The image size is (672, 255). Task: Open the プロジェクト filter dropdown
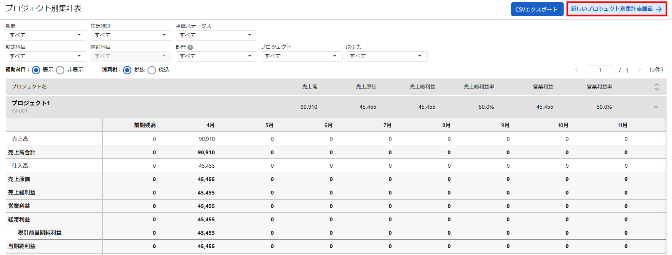point(301,56)
